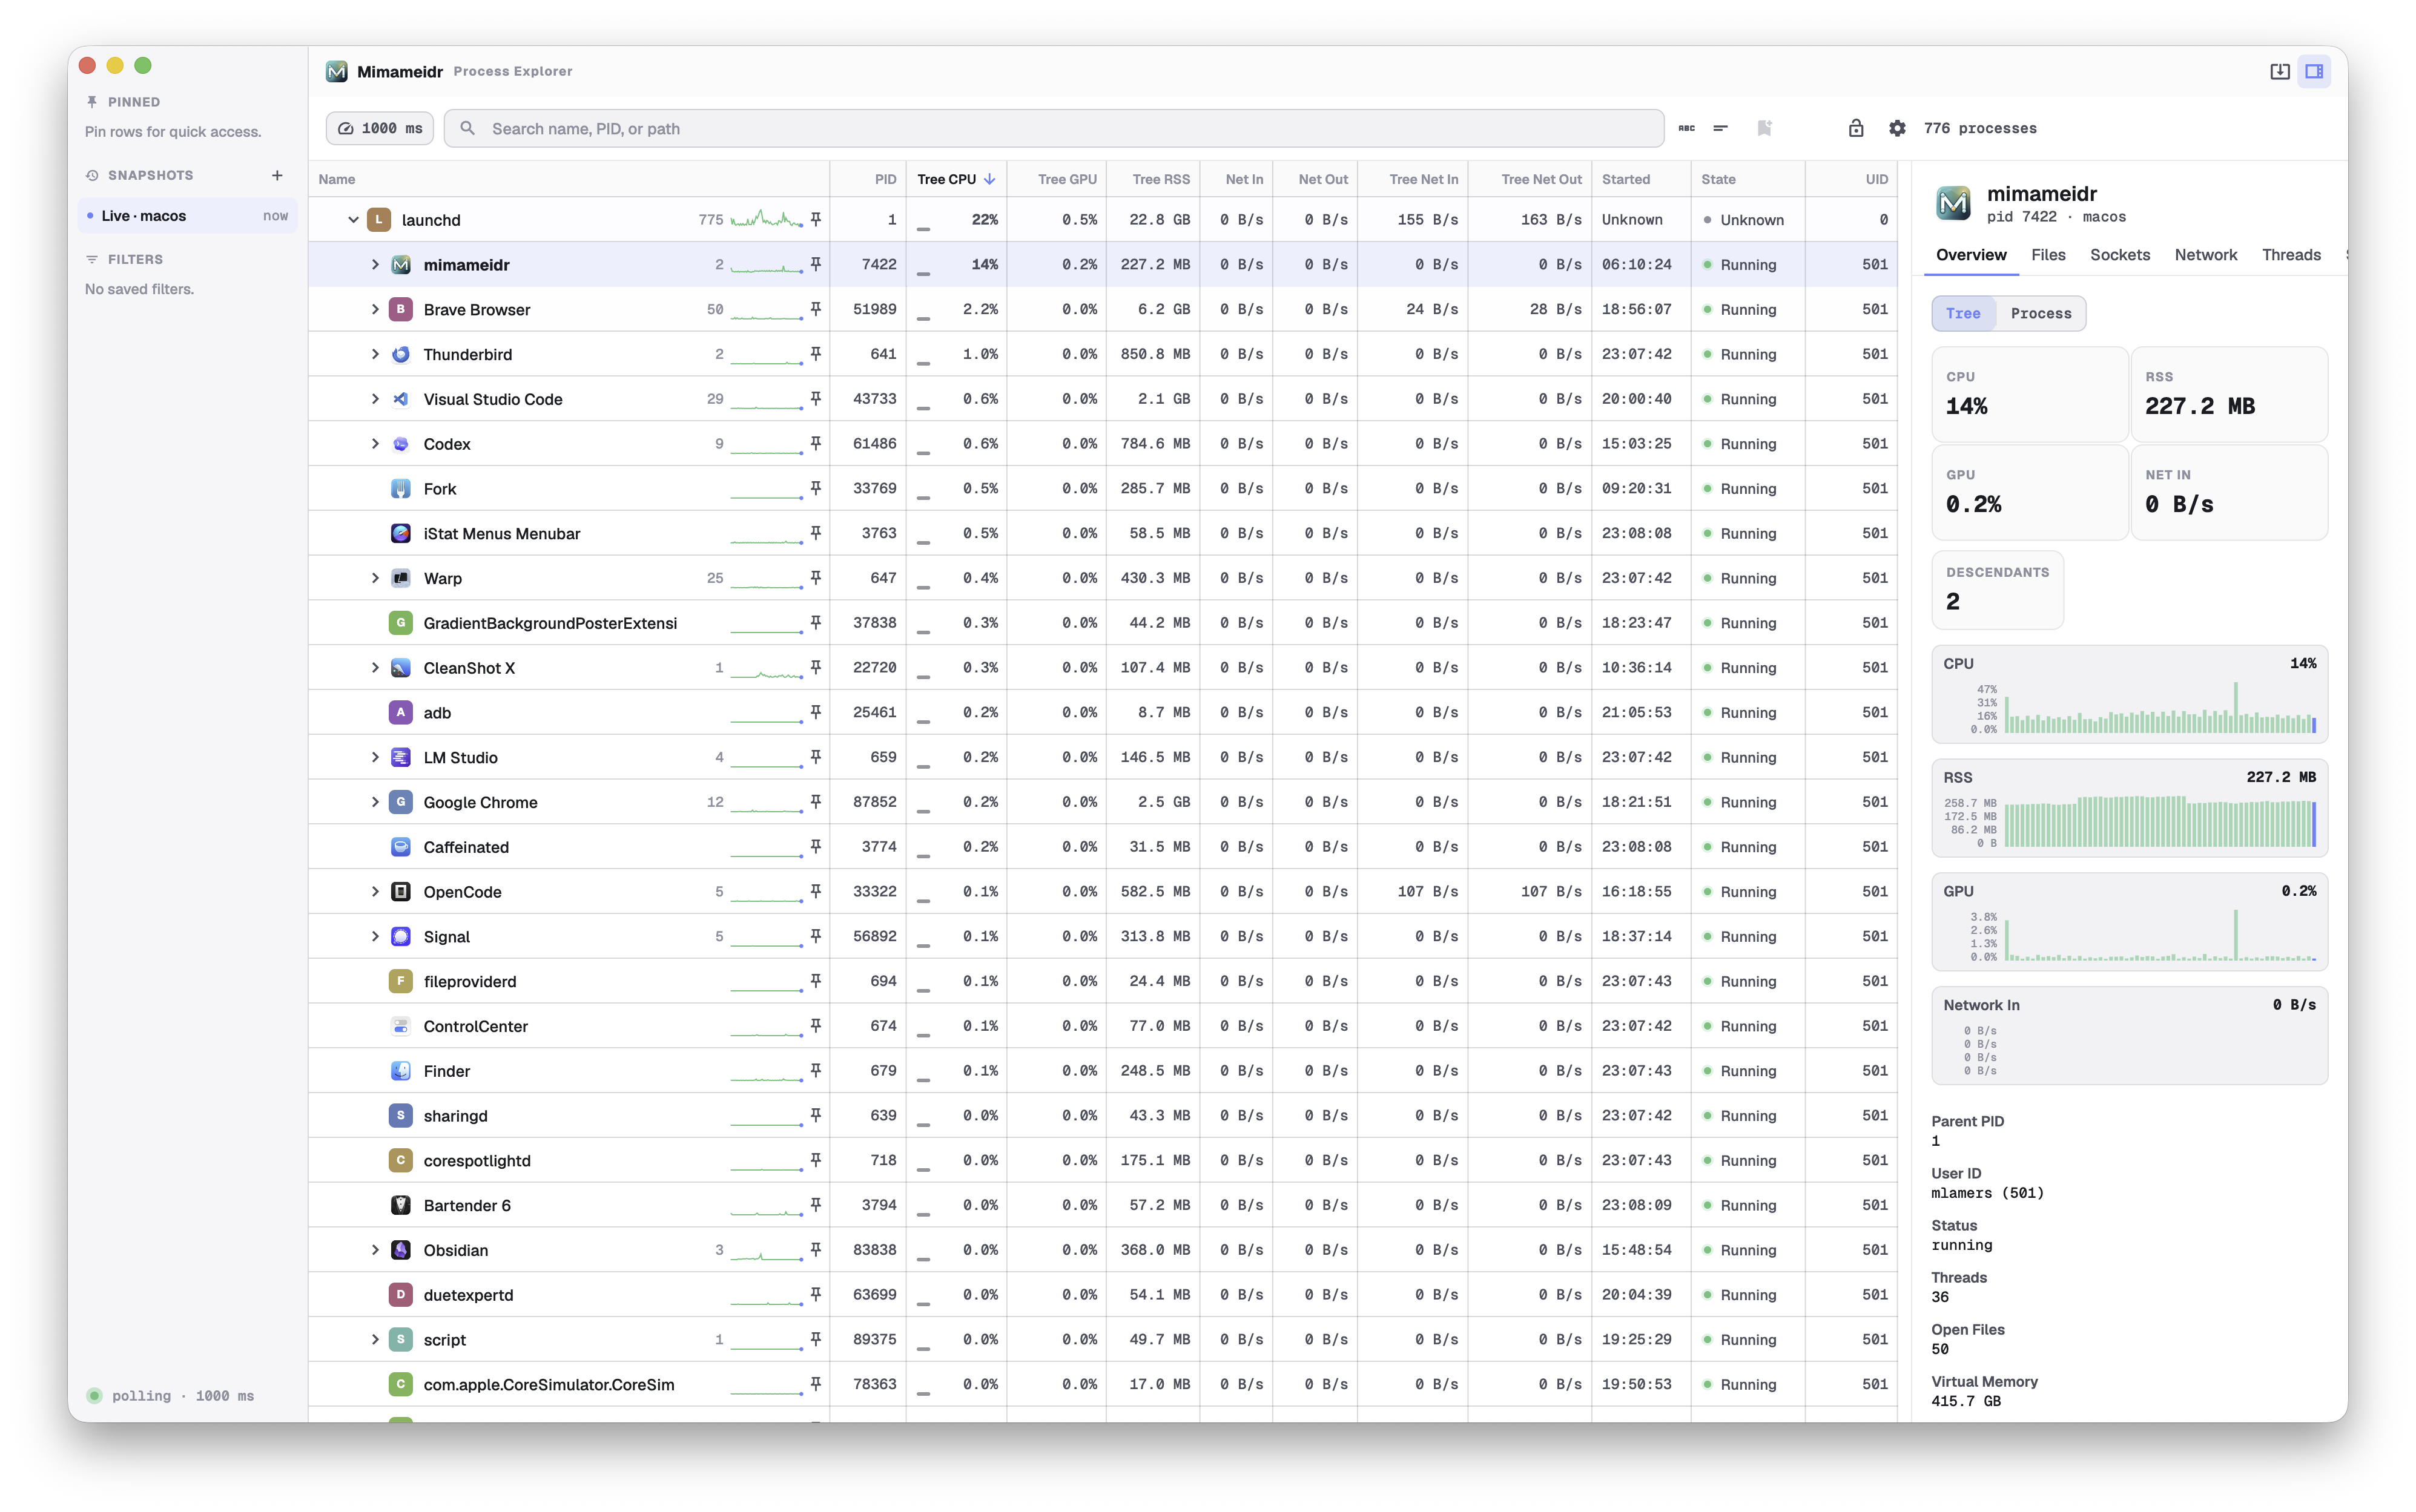This screenshot has height=1512, width=2416.
Task: Click the Visual Studio Code app icon
Action: [401, 399]
